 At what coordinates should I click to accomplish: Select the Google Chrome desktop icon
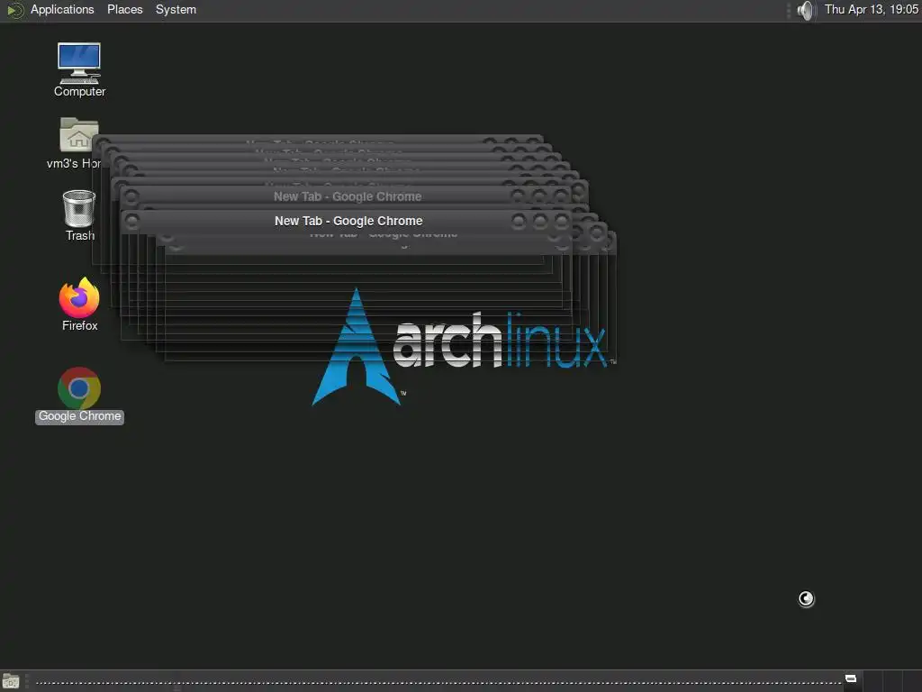(79, 395)
